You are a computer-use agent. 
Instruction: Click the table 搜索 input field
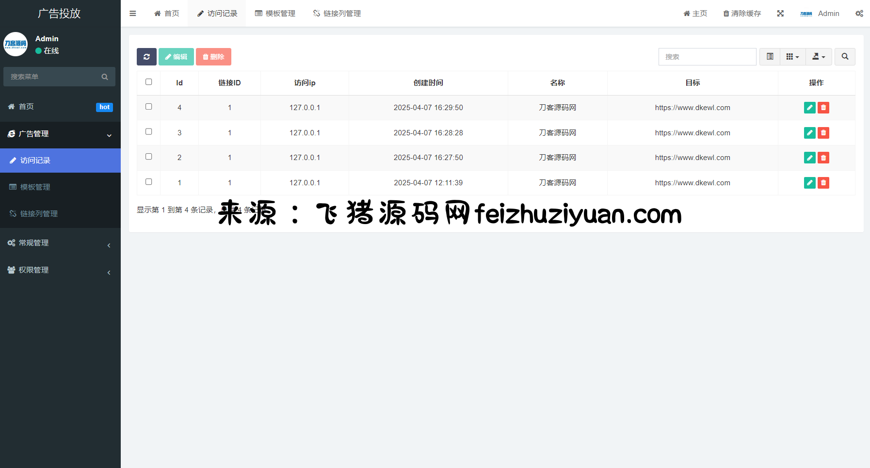[x=707, y=57]
